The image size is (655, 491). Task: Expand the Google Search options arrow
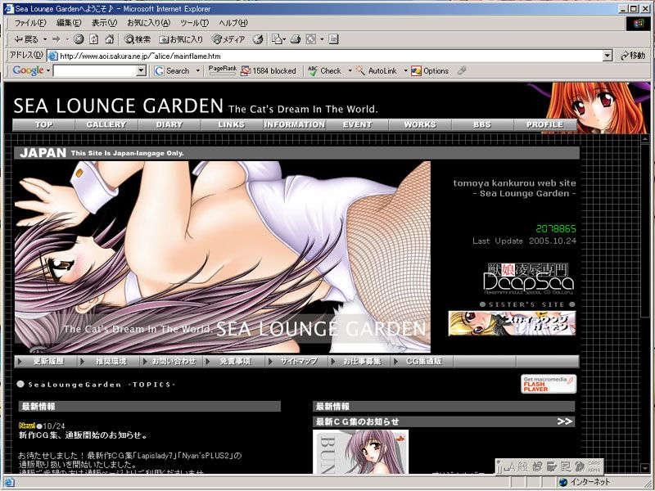tap(198, 71)
